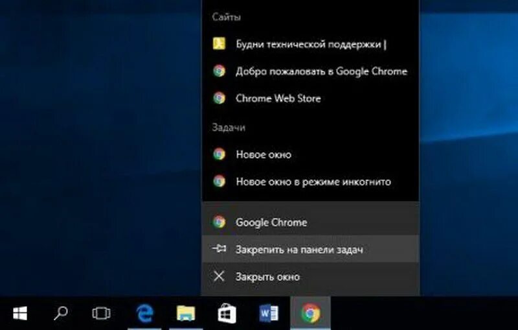
Task: Open «Добро пожаловать в Google Chrome» entry
Action: pyautogui.click(x=311, y=71)
